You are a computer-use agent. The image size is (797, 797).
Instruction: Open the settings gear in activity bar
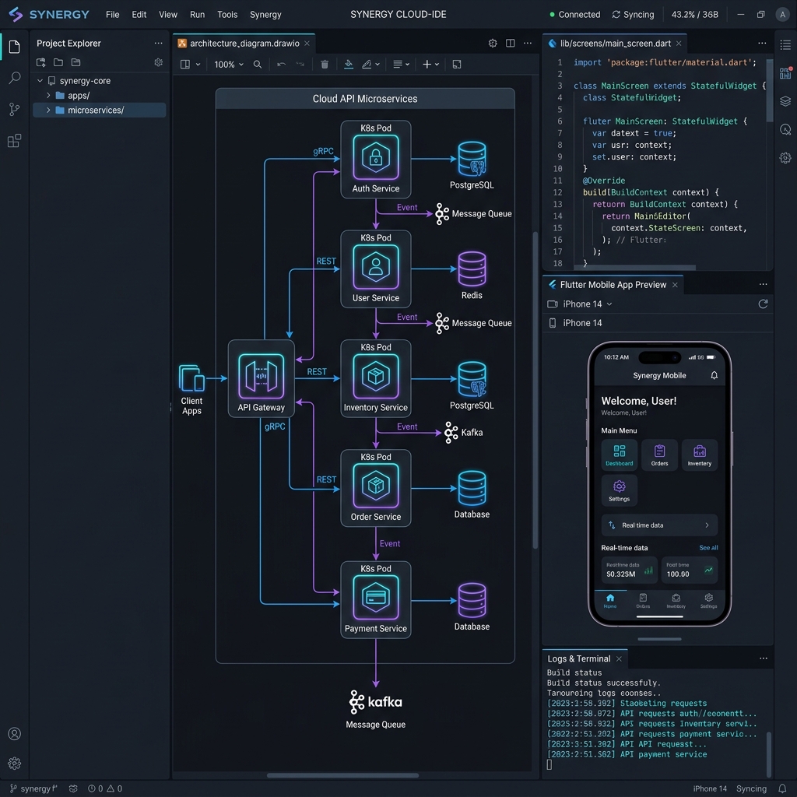(x=14, y=763)
